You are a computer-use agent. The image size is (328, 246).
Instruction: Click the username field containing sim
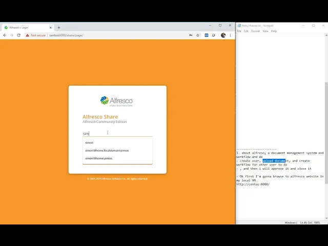(x=117, y=133)
